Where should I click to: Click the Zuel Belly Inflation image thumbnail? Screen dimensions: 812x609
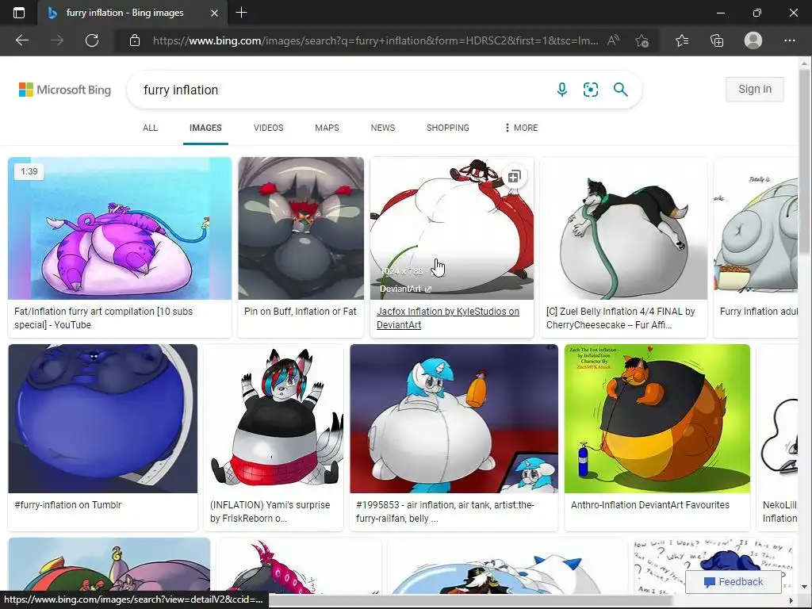[623, 228]
